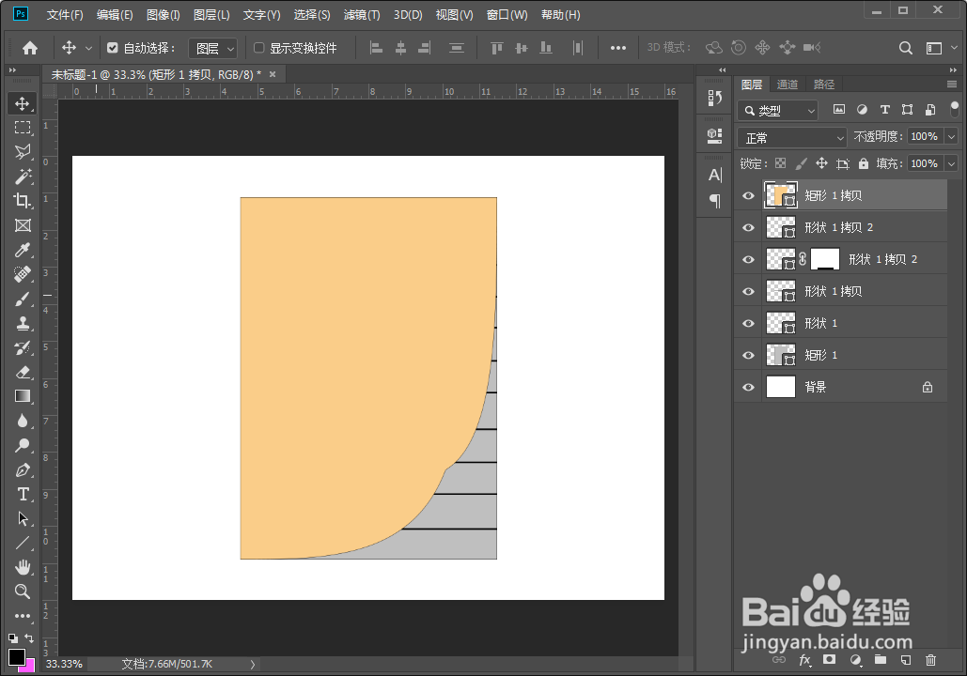Expand the status bar info arrow
967x676 pixels.
[252, 664]
